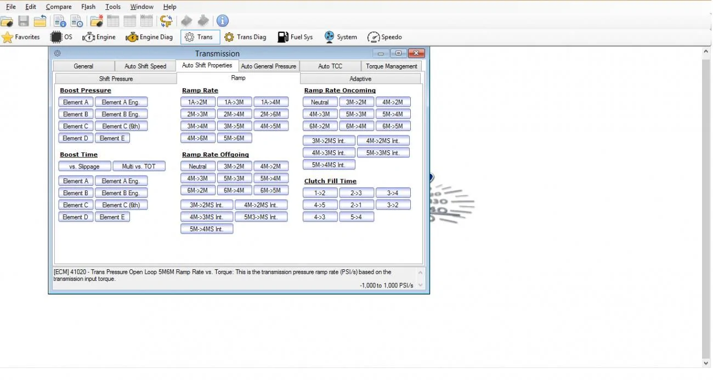The image size is (713, 380).
Task: Switch to the Torque Management tab
Action: (392, 66)
